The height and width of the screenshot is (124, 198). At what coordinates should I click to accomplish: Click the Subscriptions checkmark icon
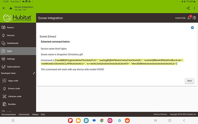point(3,67)
